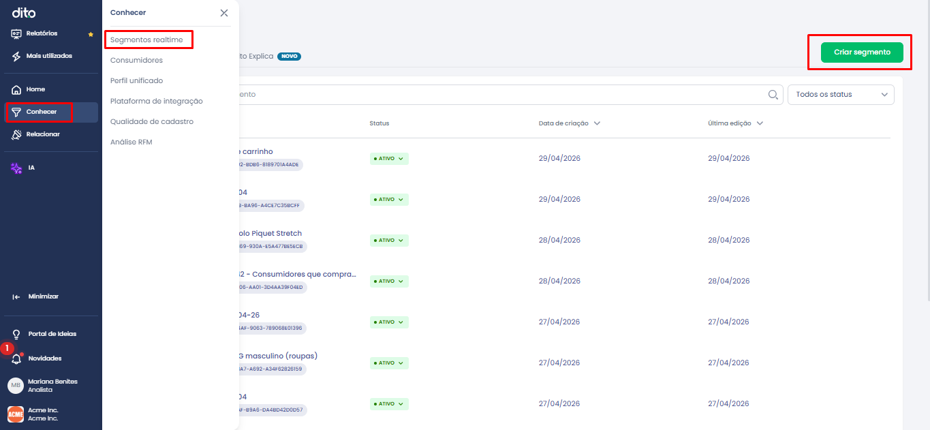Click the lightning Mais utilizados icon
Screen dimensions: 930x430
[16, 56]
